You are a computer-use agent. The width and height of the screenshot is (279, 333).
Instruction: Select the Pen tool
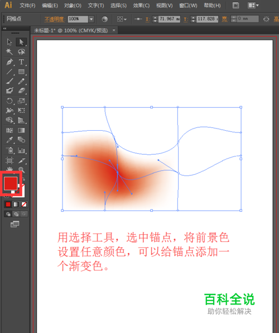coord(9,62)
